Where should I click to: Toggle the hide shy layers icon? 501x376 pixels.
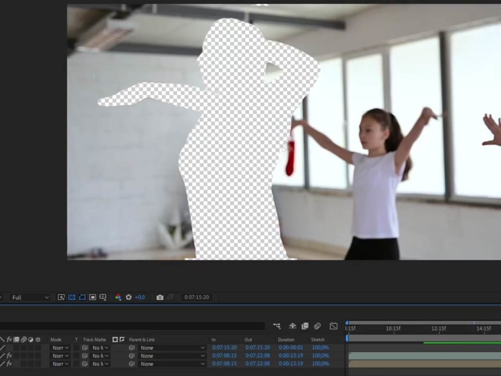[293, 326]
